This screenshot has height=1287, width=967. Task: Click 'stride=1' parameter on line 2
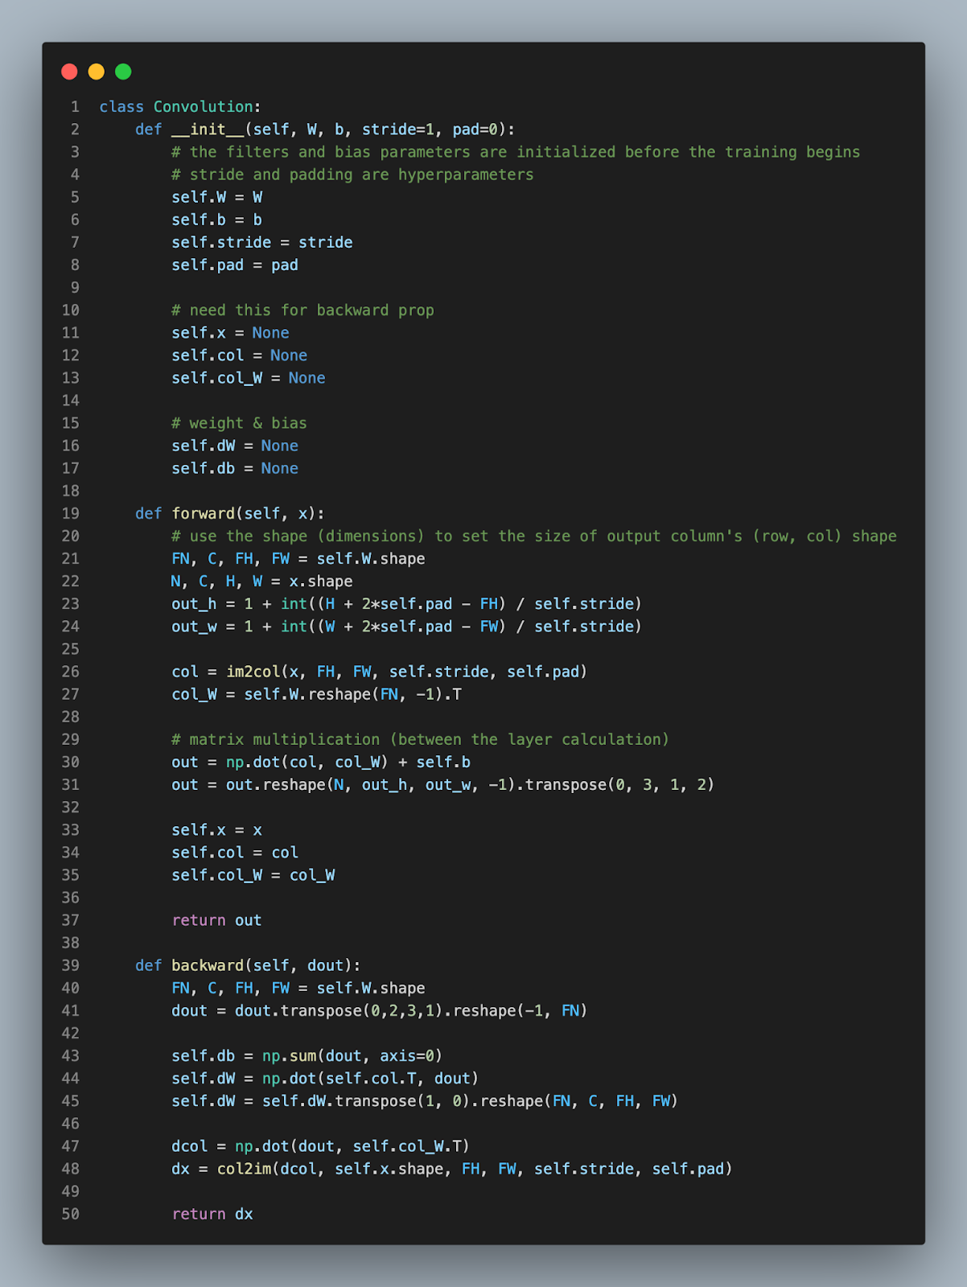[x=398, y=130]
